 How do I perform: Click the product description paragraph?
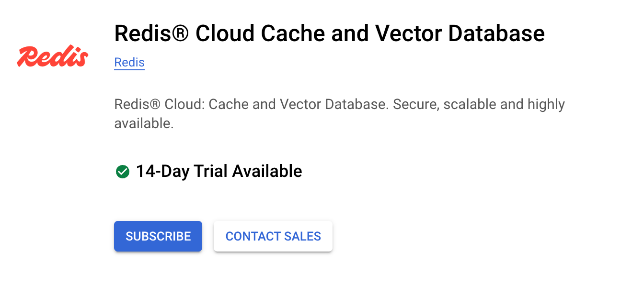pyautogui.click(x=339, y=114)
